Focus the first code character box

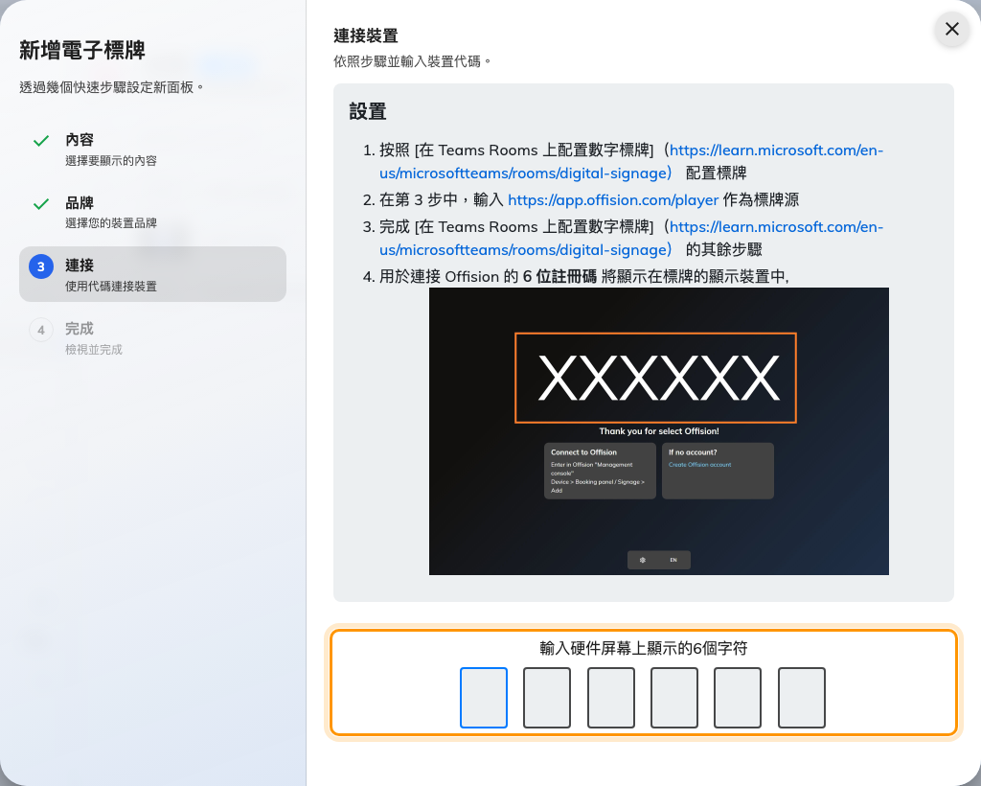tap(484, 698)
